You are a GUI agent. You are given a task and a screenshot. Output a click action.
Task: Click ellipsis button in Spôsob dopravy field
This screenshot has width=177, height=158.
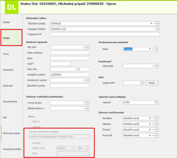coord(84,108)
